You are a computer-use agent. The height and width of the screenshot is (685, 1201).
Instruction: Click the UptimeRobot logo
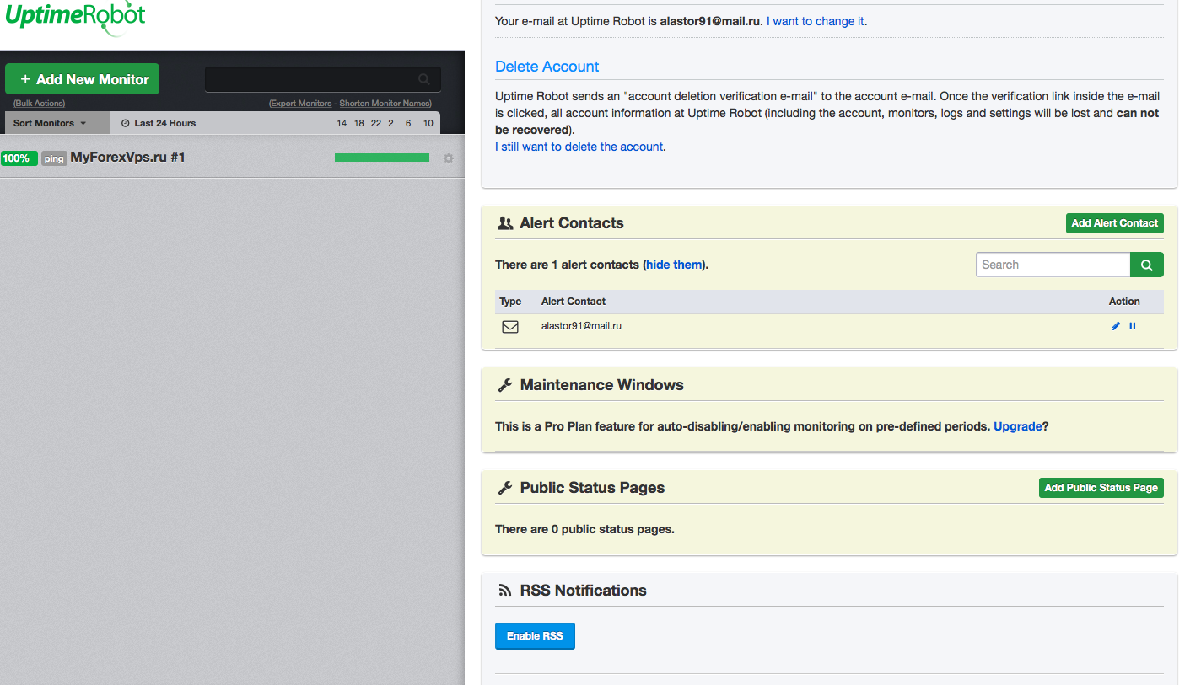75,18
